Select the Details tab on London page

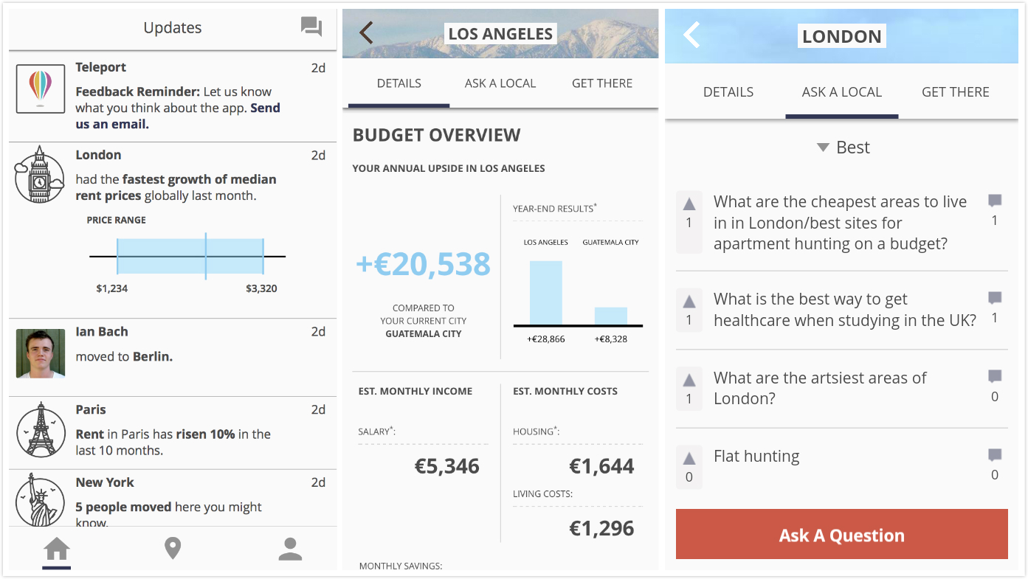(728, 92)
